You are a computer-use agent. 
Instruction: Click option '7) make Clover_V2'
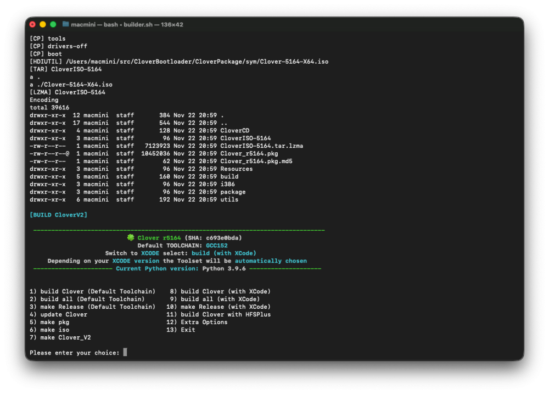(x=60, y=337)
